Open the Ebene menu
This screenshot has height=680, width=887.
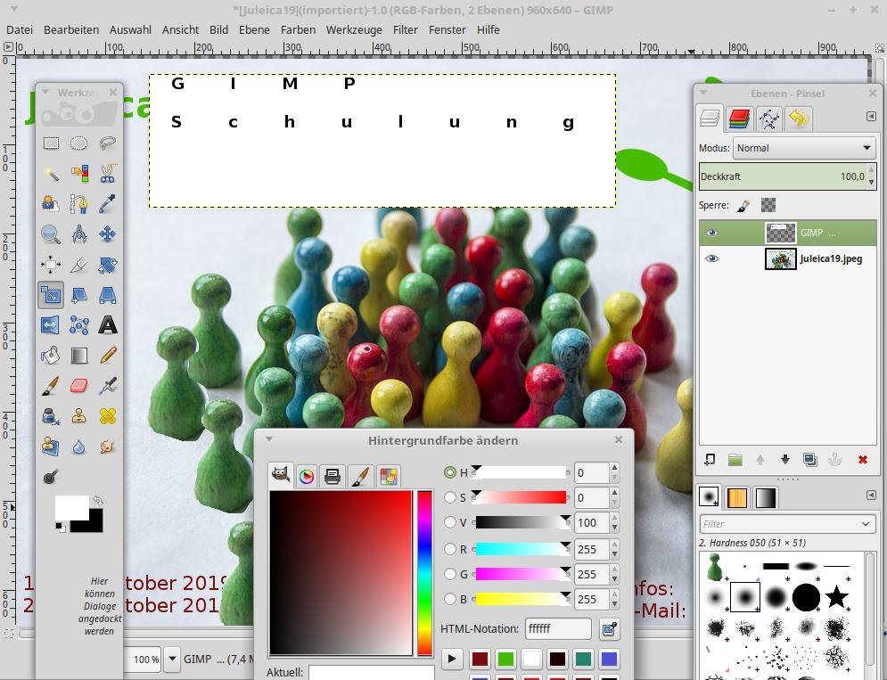tap(254, 29)
